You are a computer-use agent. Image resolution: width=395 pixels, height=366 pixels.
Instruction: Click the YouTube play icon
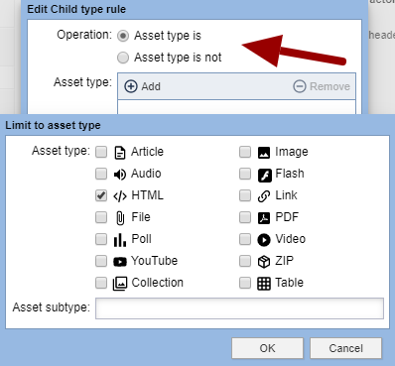[120, 262]
